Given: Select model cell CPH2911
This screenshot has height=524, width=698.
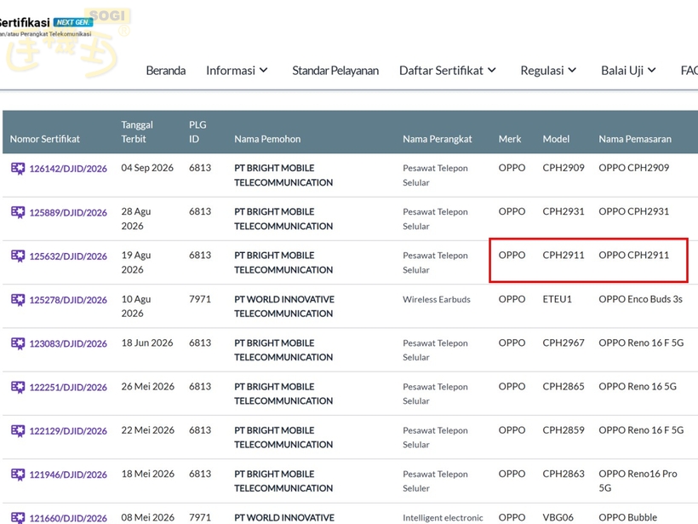Looking at the screenshot, I should [564, 256].
